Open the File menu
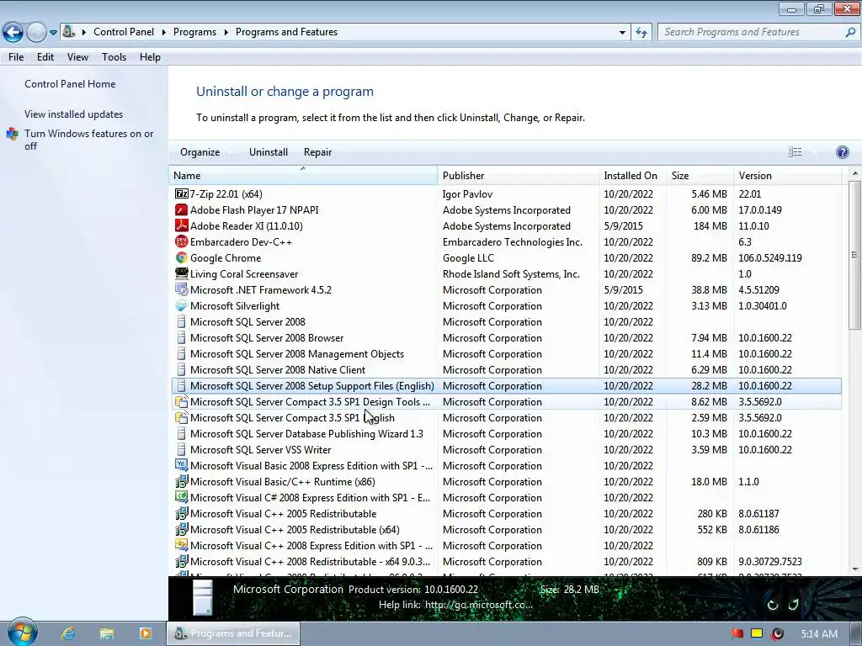This screenshot has height=646, width=862. click(16, 57)
